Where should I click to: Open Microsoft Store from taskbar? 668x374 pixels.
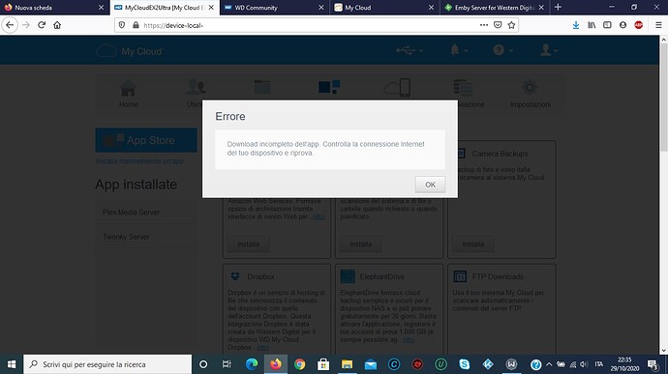(x=323, y=364)
